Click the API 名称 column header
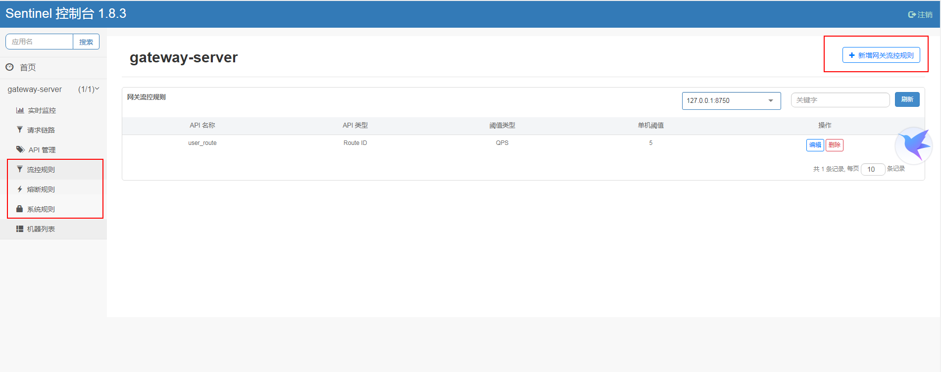This screenshot has width=941, height=372. (x=202, y=125)
